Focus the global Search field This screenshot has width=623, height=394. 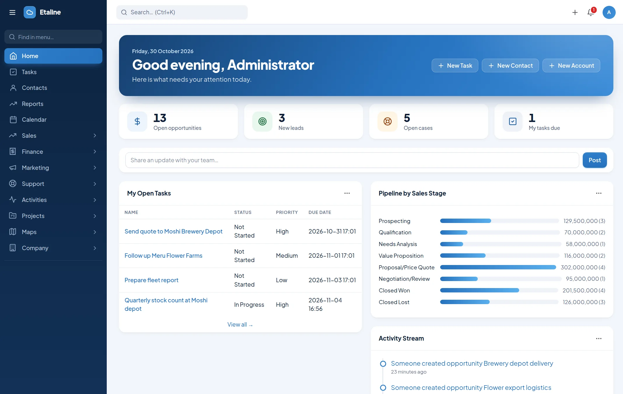tap(182, 12)
